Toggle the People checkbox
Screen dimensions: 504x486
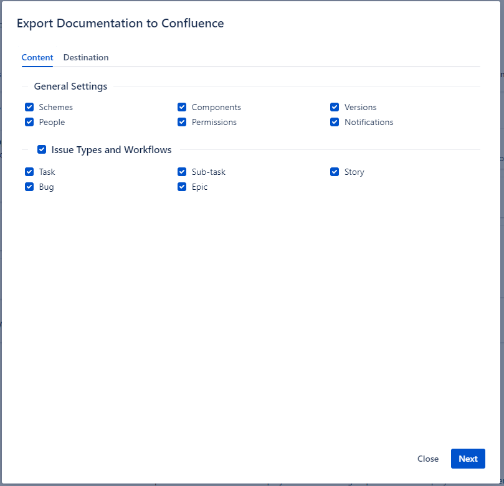(x=29, y=123)
